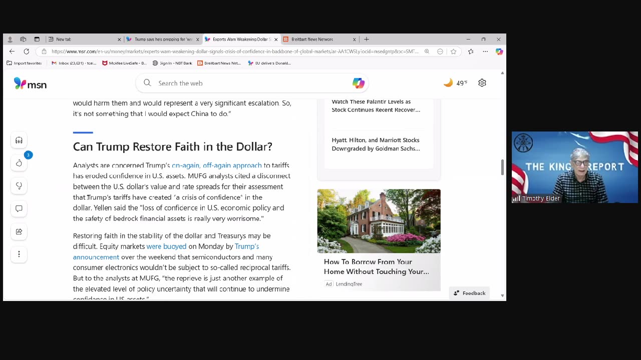The width and height of the screenshot is (641, 360).
Task: Like the article with thumbs up
Action: (x=19, y=163)
